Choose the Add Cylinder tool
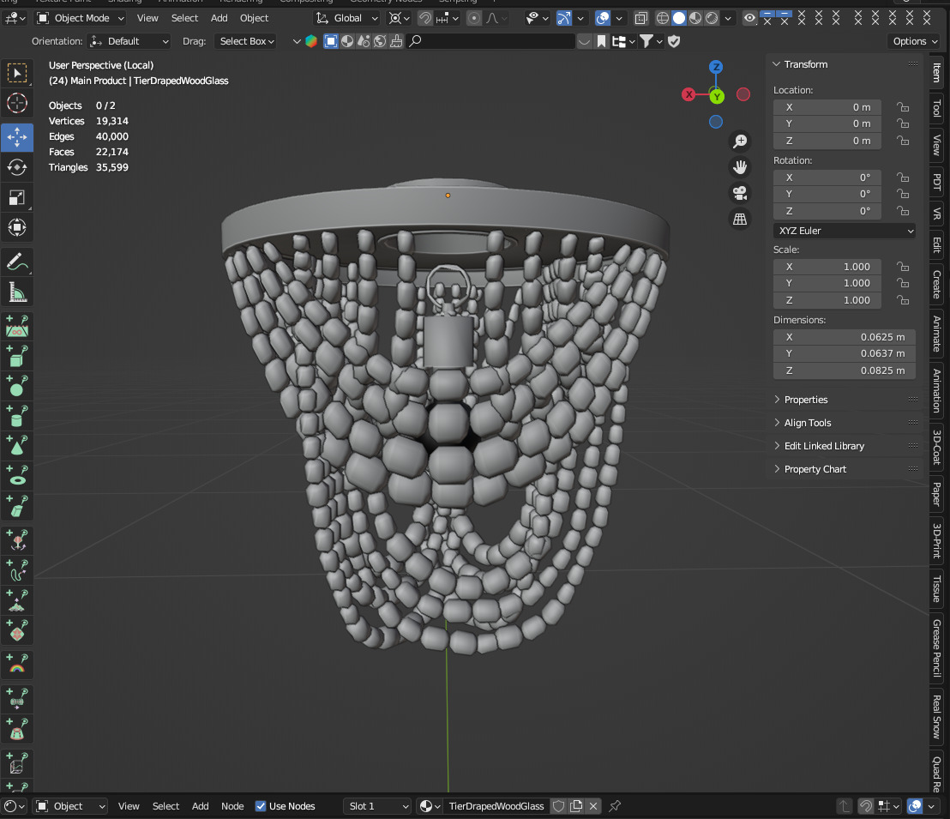 click(17, 417)
